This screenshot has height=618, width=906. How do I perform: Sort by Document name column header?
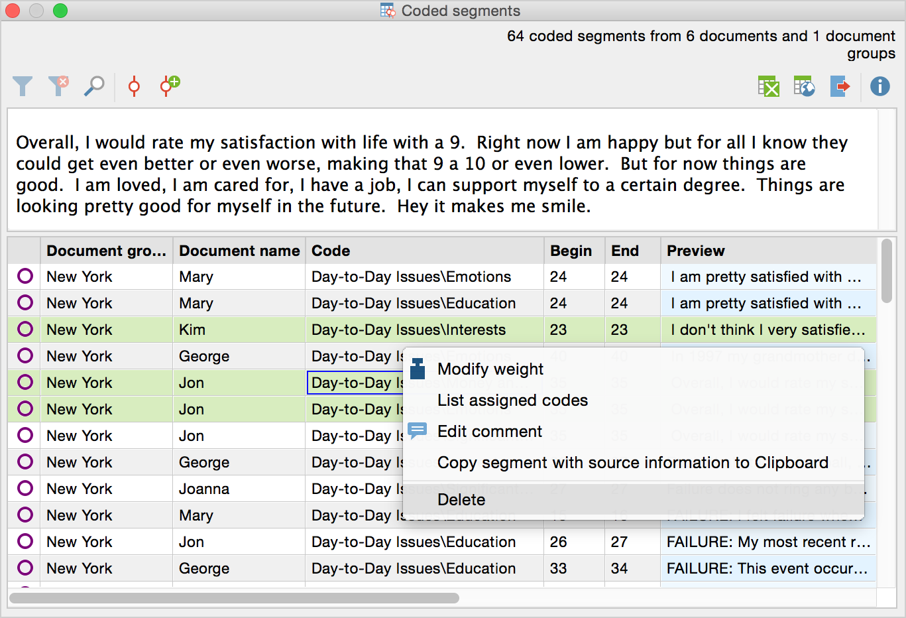coord(239,251)
